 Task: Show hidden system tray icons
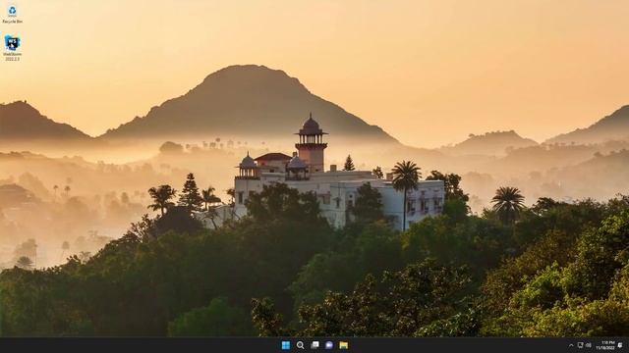571,345
